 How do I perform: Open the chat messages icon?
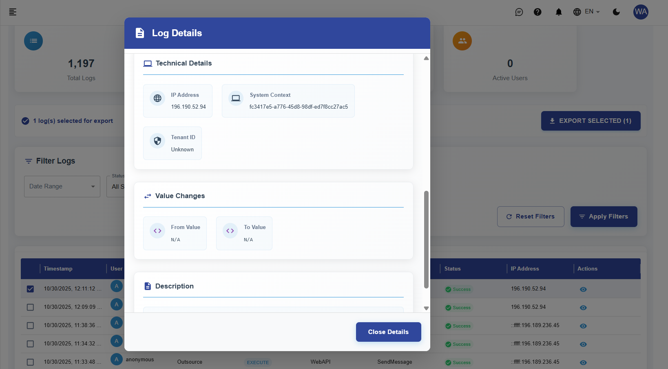pyautogui.click(x=519, y=12)
